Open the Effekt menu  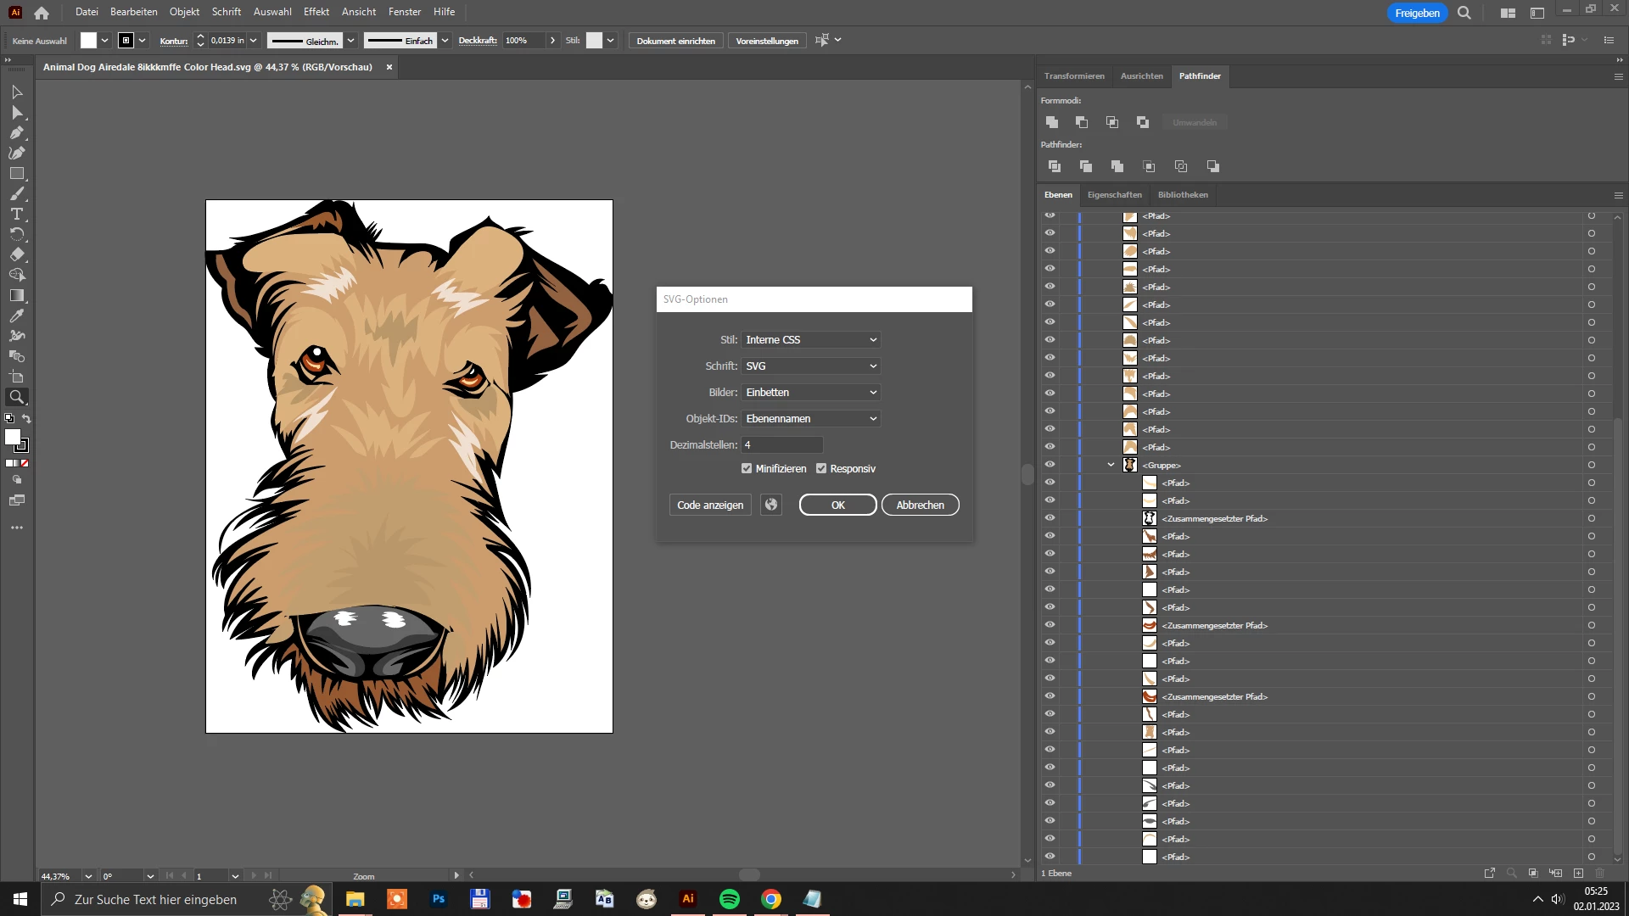click(x=316, y=12)
